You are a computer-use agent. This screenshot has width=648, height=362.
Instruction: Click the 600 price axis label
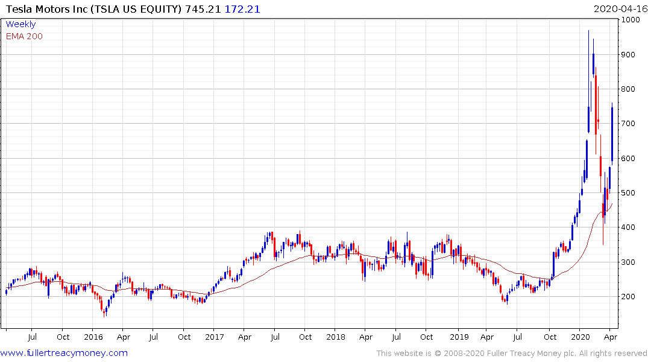pos(628,159)
